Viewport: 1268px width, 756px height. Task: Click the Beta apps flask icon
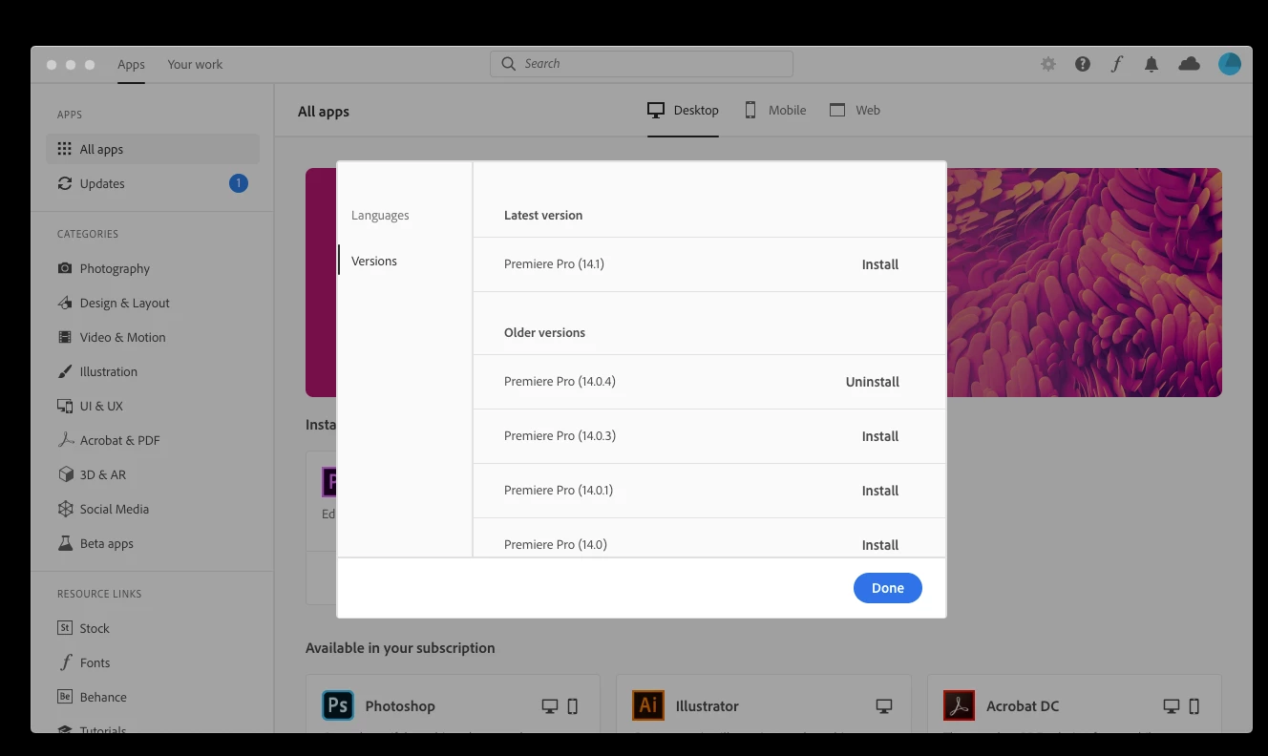[x=65, y=543]
